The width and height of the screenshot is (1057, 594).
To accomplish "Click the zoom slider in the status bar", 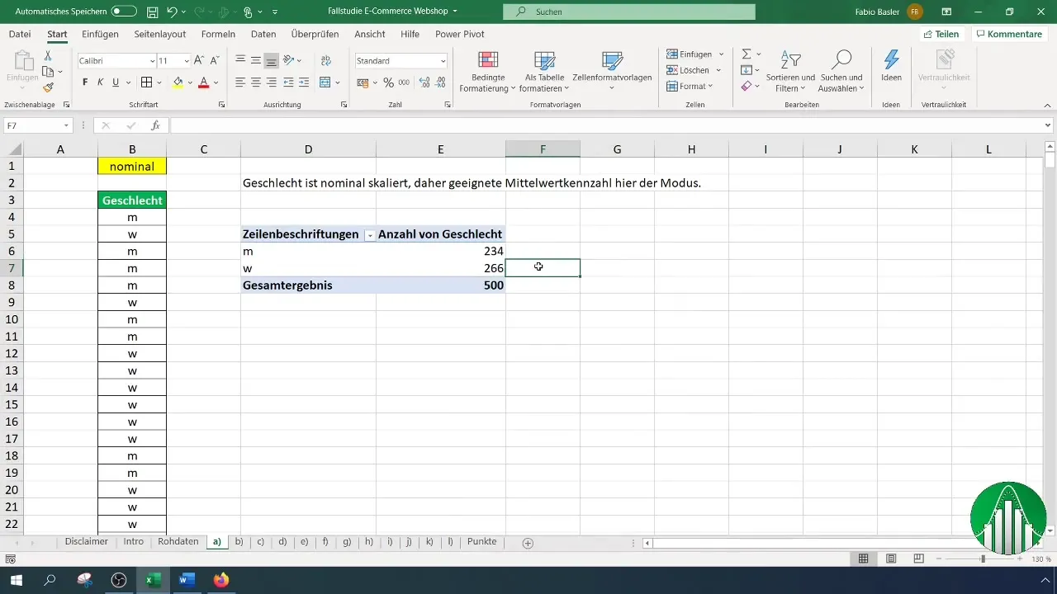I will tap(982, 559).
